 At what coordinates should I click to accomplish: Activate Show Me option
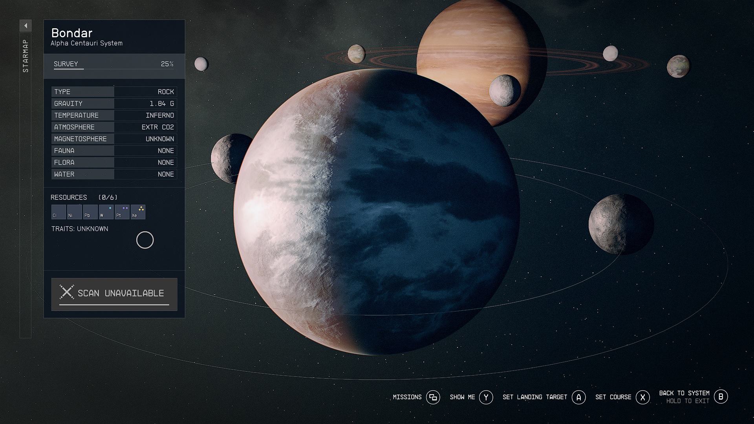463,397
